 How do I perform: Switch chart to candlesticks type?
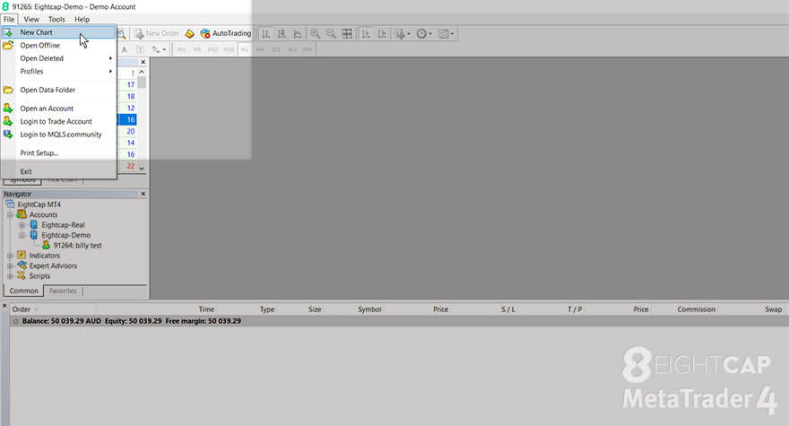282,34
